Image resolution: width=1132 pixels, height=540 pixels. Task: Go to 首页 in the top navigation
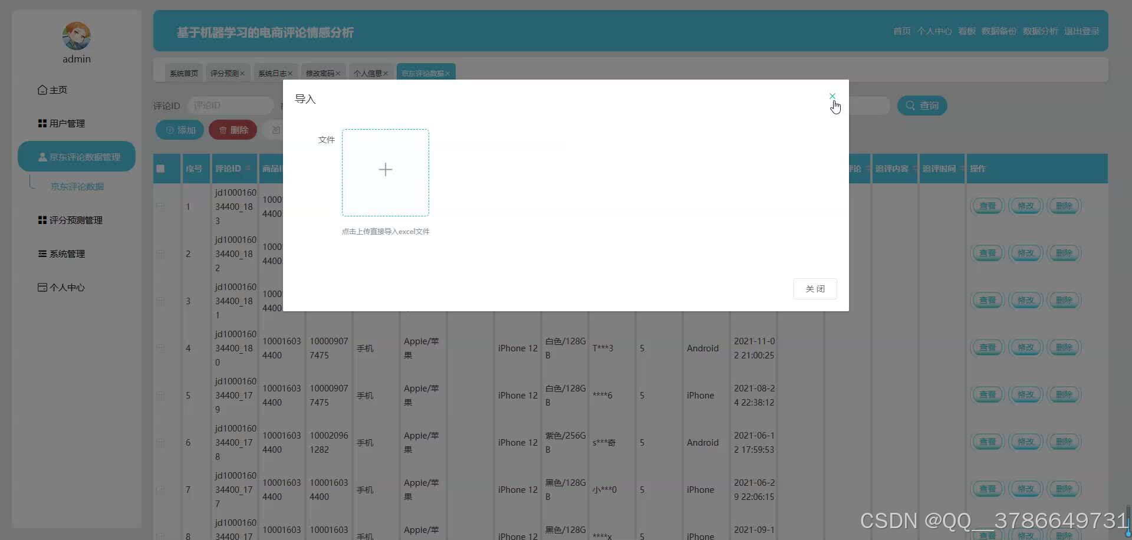pyautogui.click(x=901, y=31)
